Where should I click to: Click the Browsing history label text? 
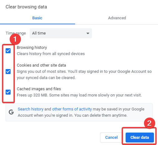(x=32, y=48)
